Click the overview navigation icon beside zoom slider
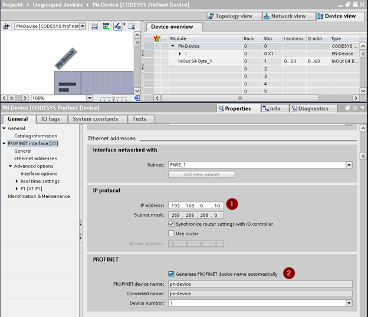 coord(137,98)
